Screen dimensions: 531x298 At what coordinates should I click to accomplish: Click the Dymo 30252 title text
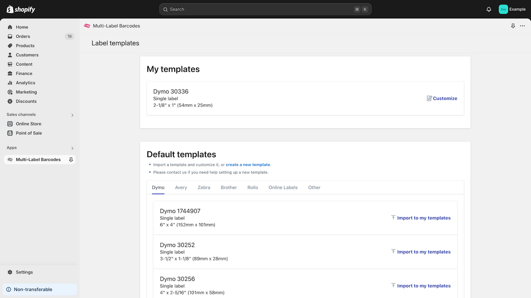pos(177,245)
